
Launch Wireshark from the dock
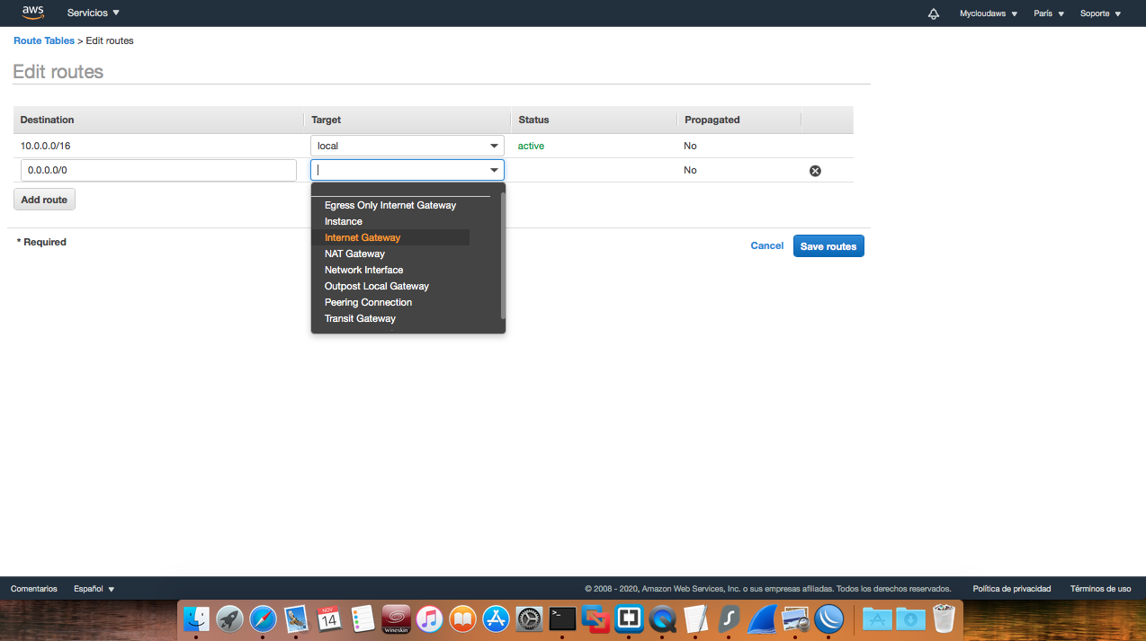[761, 619]
